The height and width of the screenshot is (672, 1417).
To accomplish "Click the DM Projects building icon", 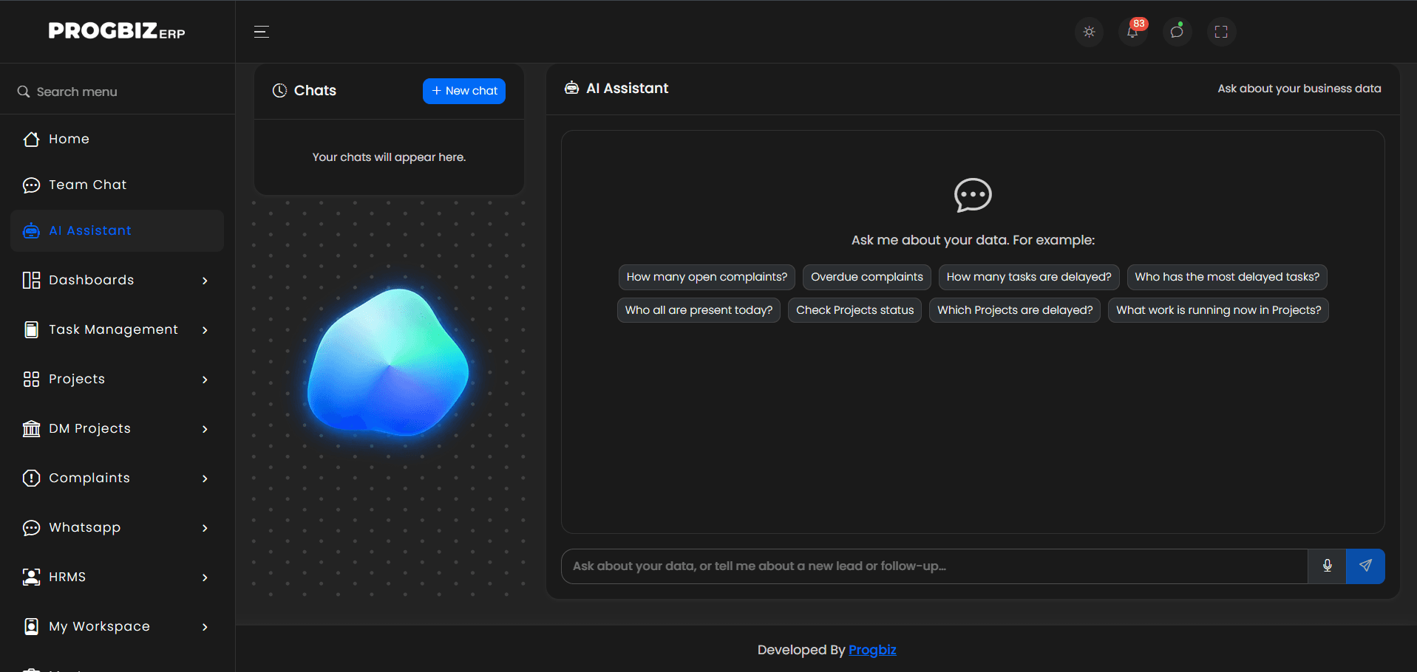I will point(31,428).
